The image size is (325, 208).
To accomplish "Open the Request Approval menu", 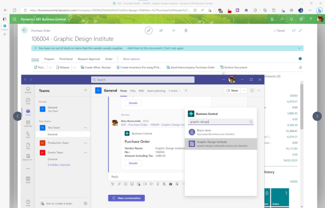I will click(x=89, y=59).
